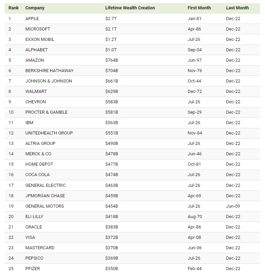Click the $629B value for Walmart
The image size is (265, 277).
pyautogui.click(x=112, y=92)
